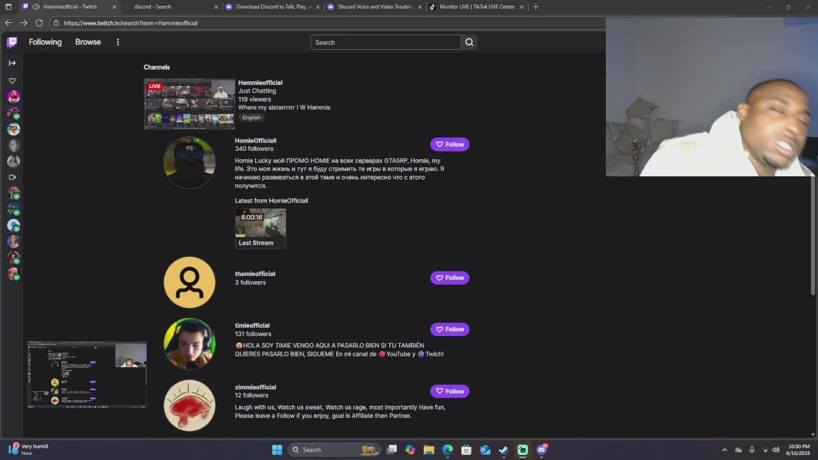Click stream title Where my sisterrrrrr W Hammie

[x=284, y=107]
